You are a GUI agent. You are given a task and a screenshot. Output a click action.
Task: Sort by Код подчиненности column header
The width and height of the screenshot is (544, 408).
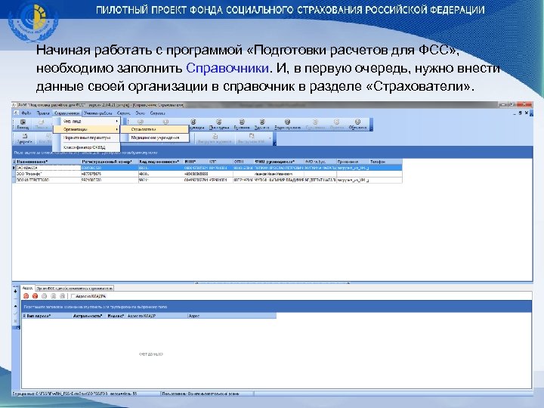coord(161,162)
